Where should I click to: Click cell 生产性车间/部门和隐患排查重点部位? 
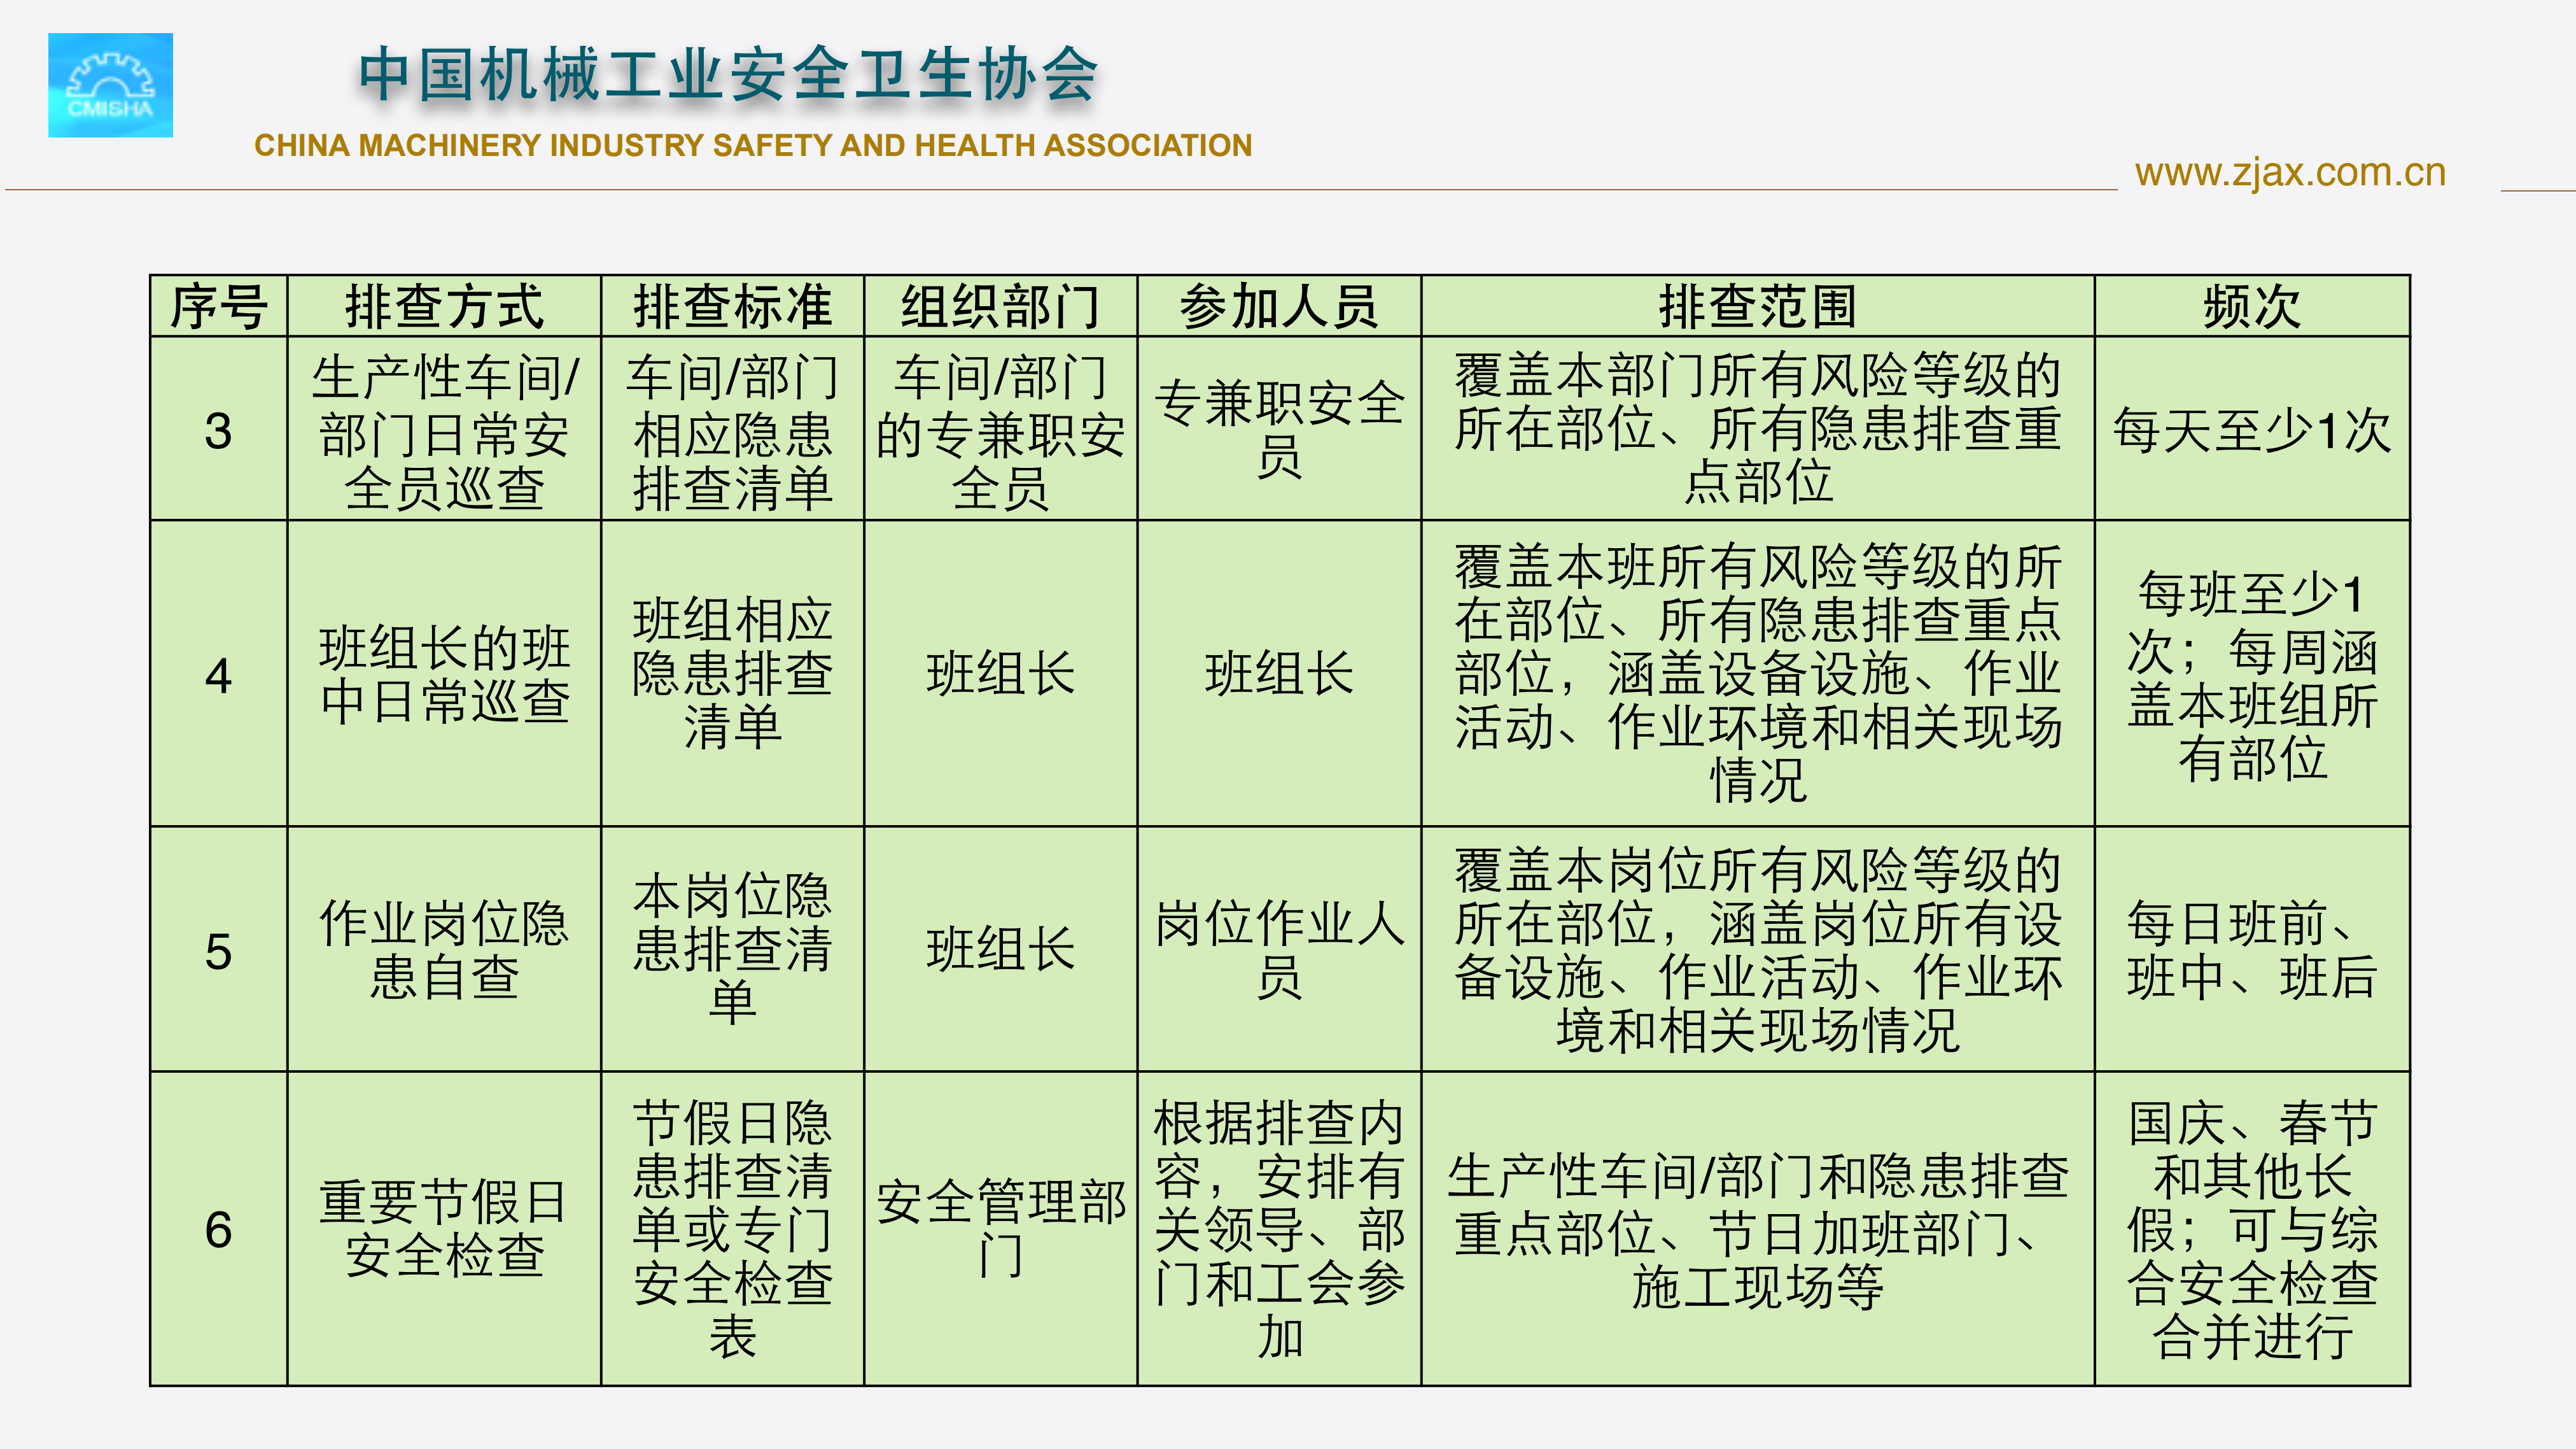click(1758, 1229)
